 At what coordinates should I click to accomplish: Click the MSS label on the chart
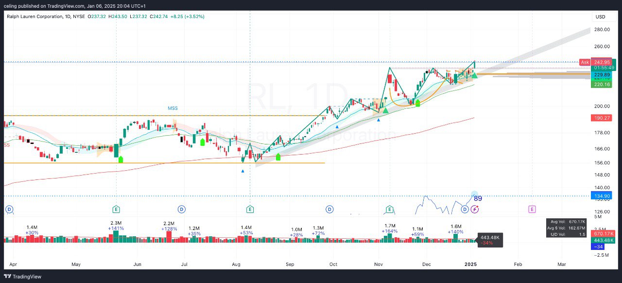point(173,108)
